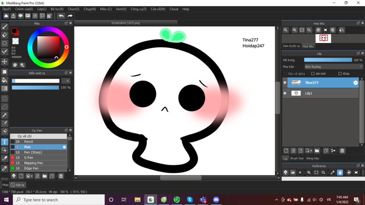
Task: Open the Công cụ(T) menu
Action: (x=138, y=9)
